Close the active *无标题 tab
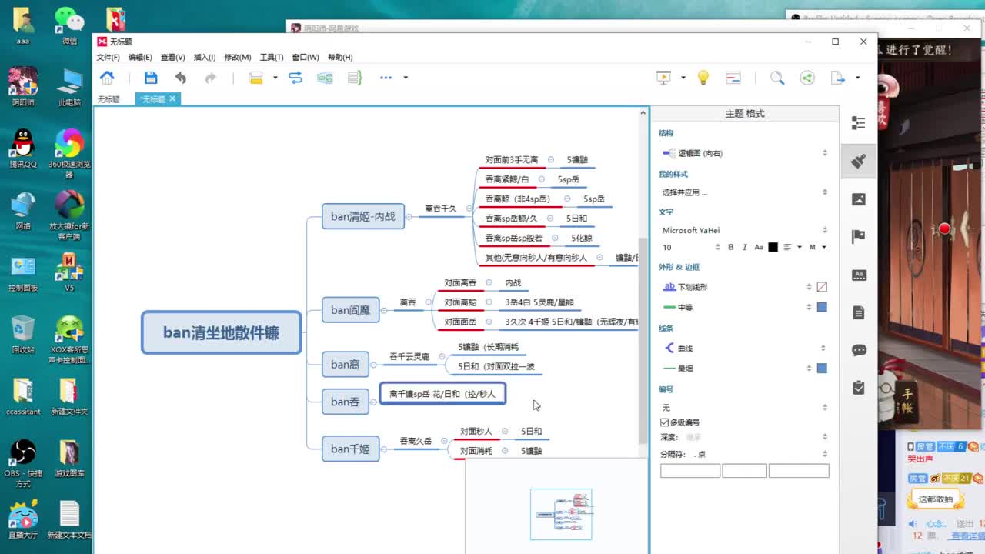The image size is (985, 554). (x=172, y=98)
